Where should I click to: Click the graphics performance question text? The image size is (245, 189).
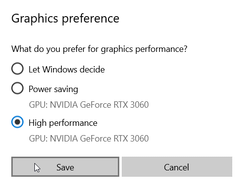pyautogui.click(x=99, y=49)
